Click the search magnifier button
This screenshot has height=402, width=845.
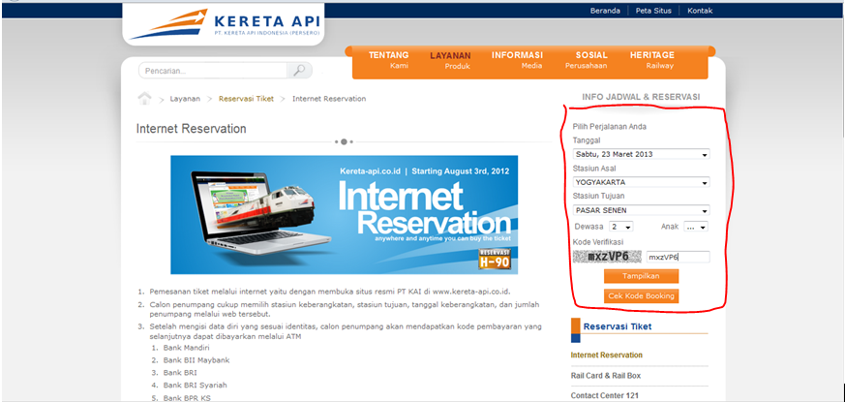coord(300,70)
